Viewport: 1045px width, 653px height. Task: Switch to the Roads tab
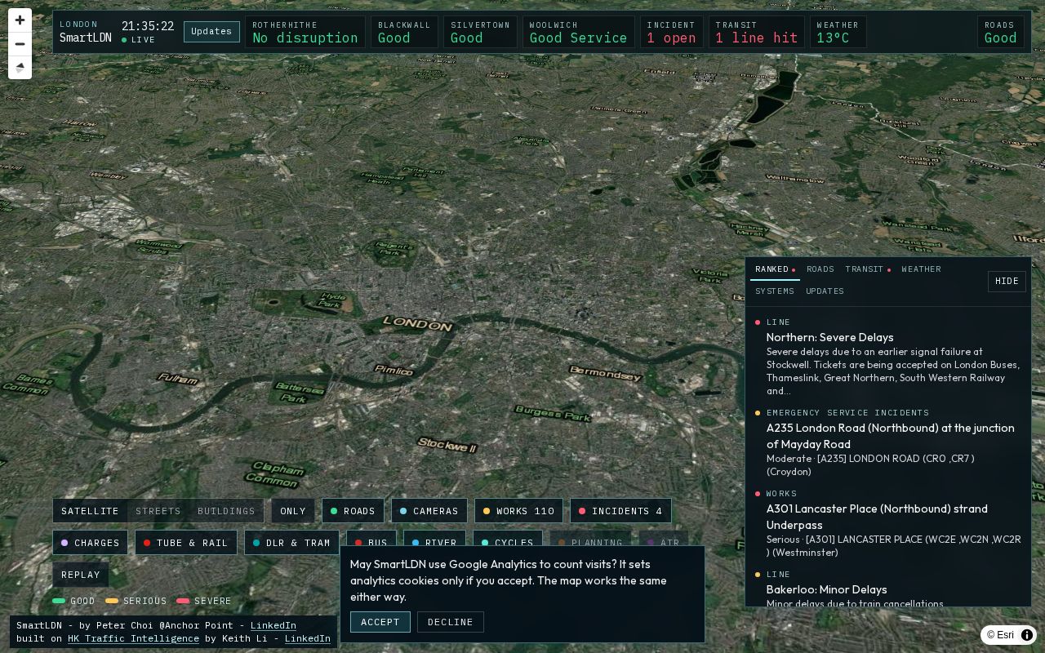click(x=820, y=269)
